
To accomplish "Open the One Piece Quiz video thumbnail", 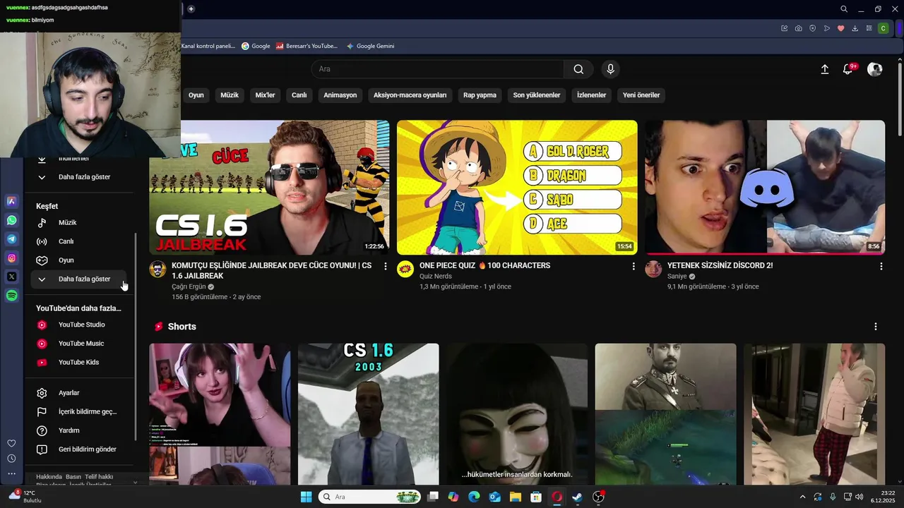I will click(x=517, y=187).
